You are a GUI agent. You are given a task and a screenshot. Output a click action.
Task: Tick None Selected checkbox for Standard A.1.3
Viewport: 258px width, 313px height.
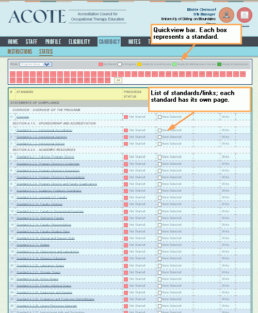click(160, 144)
